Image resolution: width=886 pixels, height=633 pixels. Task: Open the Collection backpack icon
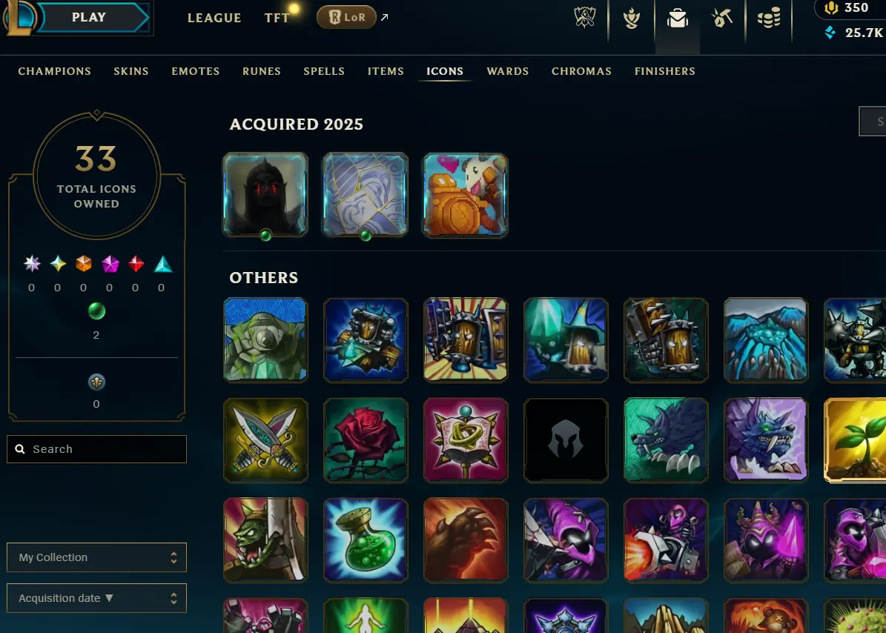[x=677, y=18]
